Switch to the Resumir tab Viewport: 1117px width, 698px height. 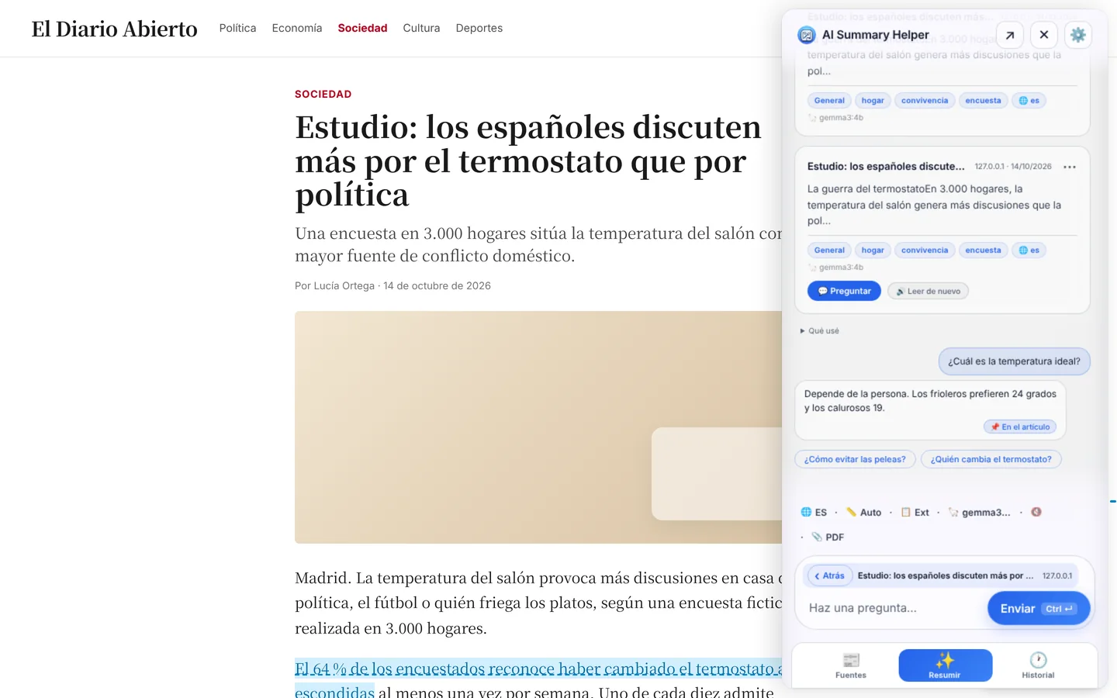pos(945,665)
